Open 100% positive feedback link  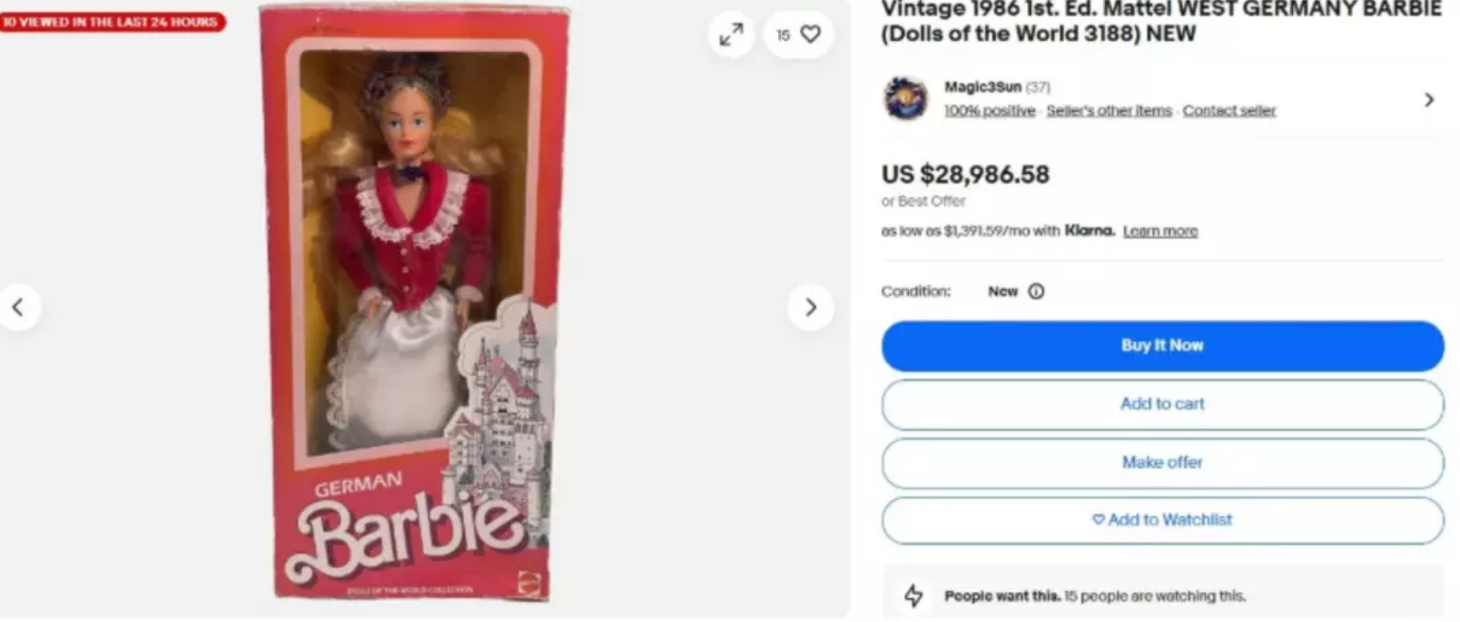989,111
